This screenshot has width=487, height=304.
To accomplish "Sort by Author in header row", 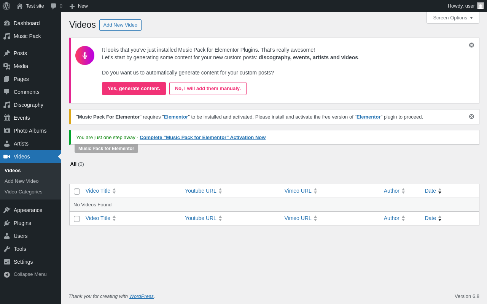I will (x=394, y=191).
